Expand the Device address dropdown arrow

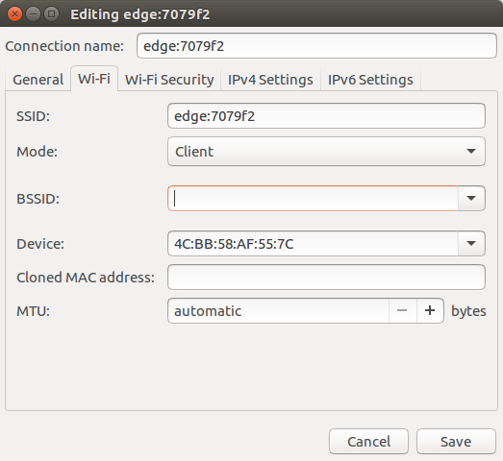tap(471, 244)
